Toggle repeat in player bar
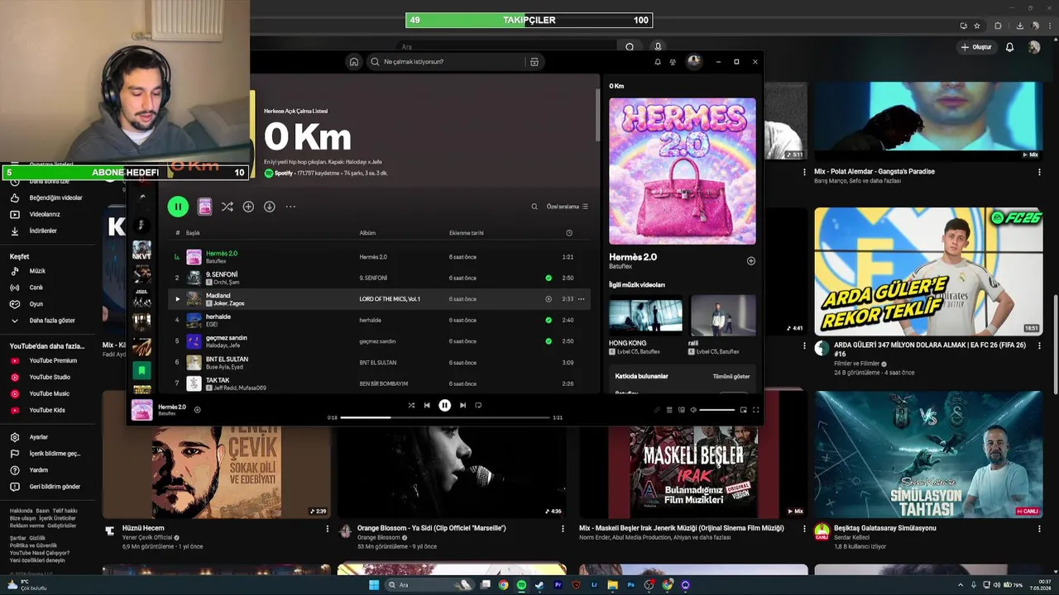The width and height of the screenshot is (1059, 595). click(478, 406)
